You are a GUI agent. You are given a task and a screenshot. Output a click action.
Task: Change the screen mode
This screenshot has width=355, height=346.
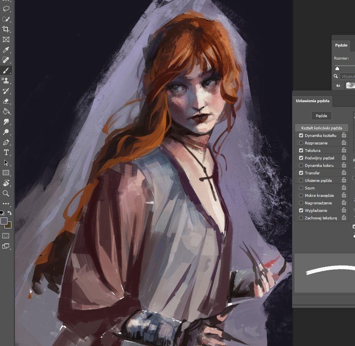(x=6, y=246)
